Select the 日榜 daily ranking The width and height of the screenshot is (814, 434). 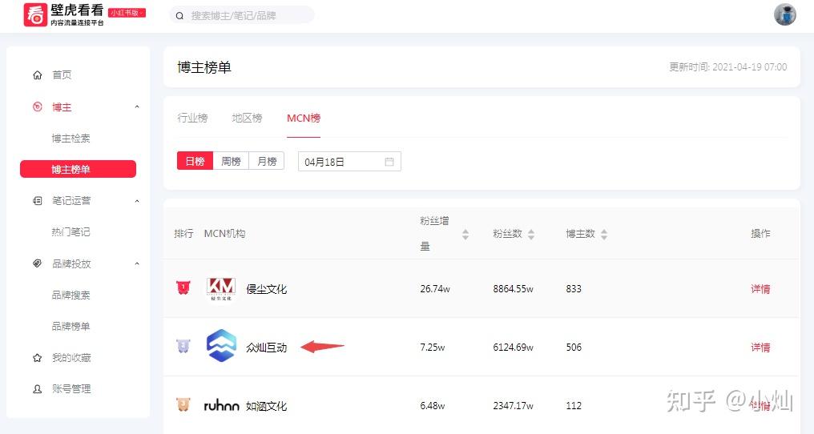click(195, 162)
